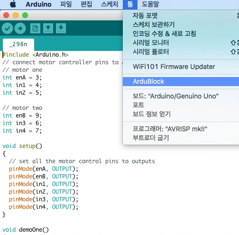Open a sketch with the up-arrow icon
The height and width of the screenshot is (235, 239).
(48, 29)
